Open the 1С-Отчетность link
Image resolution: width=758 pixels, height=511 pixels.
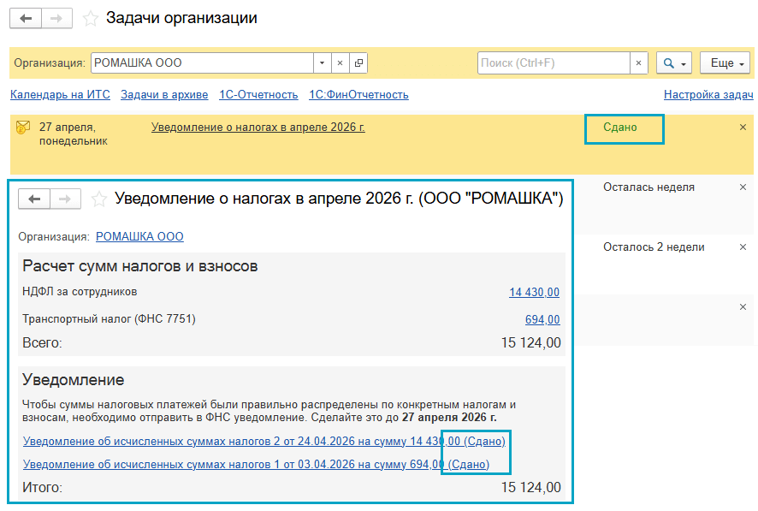(258, 95)
